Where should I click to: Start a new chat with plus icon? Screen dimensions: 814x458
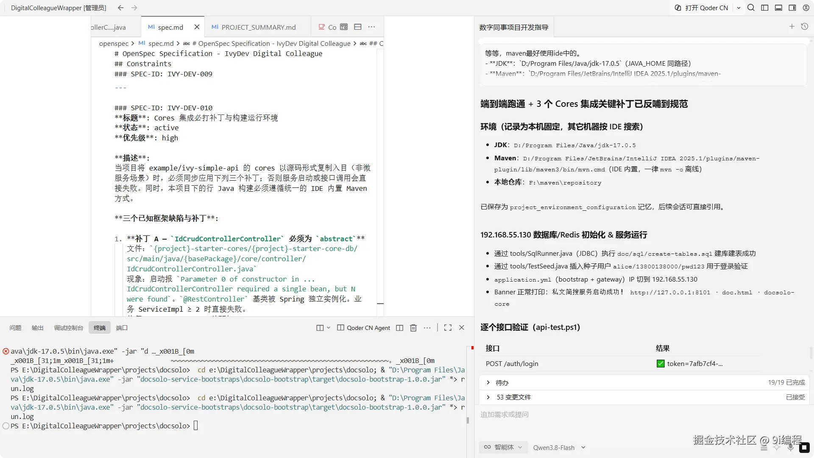click(x=792, y=27)
